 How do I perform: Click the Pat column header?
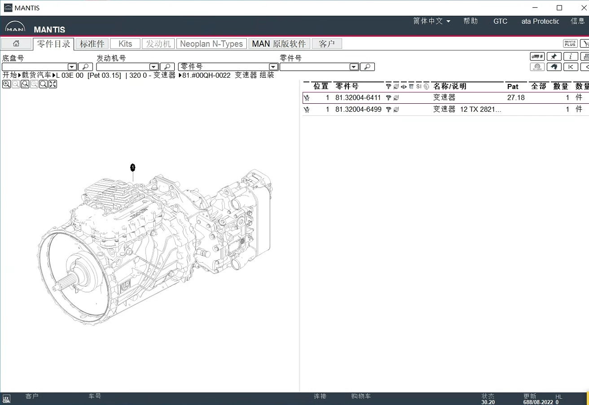513,86
